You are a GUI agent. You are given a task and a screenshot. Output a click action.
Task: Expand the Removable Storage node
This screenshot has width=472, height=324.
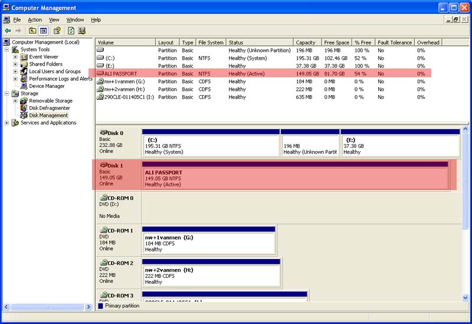tap(15, 100)
